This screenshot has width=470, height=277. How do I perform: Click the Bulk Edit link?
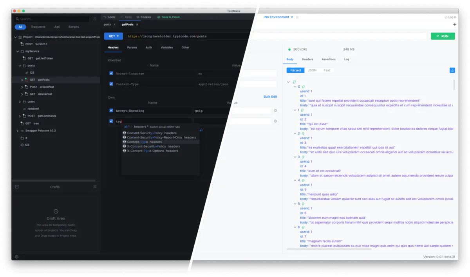pyautogui.click(x=270, y=96)
